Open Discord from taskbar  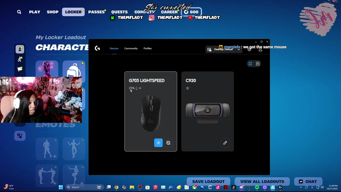coord(241,187)
